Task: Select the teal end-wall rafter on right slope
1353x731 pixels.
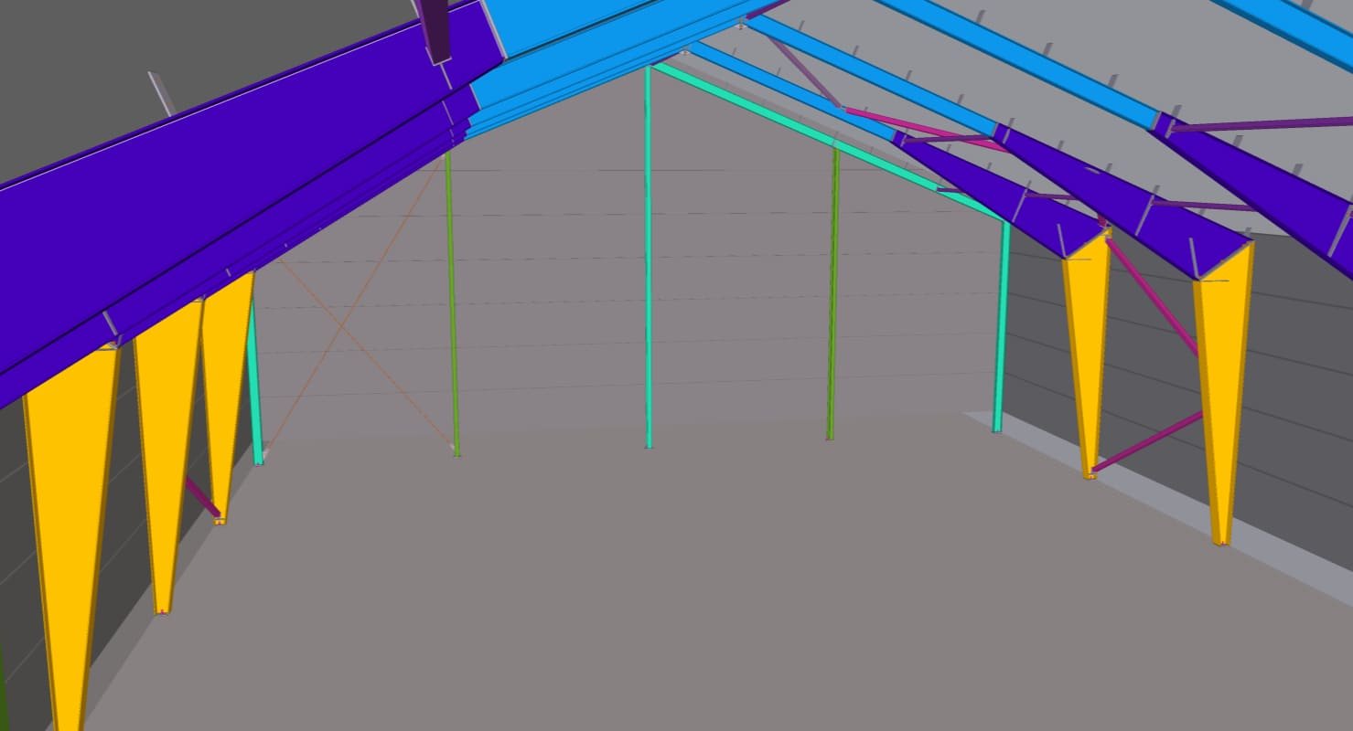Action: [x=823, y=138]
